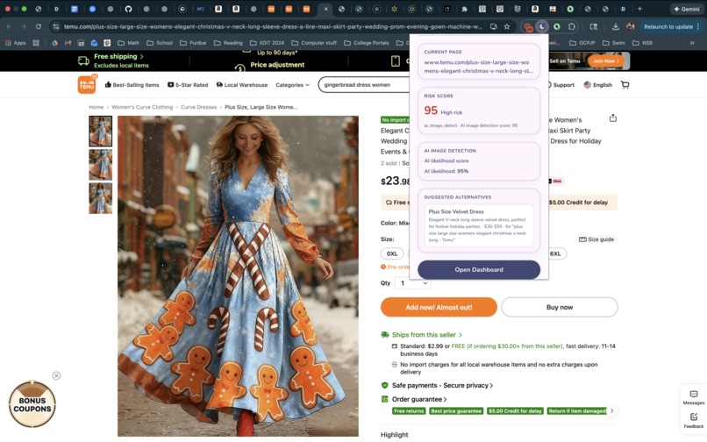Open the Computer stuff bookmarks folder
This screenshot has height=442, width=707.
(x=314, y=43)
